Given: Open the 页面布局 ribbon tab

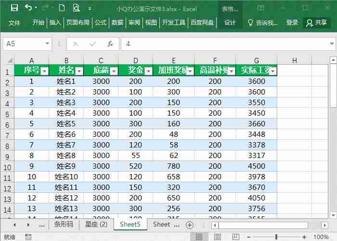Looking at the screenshot, I should (78, 23).
